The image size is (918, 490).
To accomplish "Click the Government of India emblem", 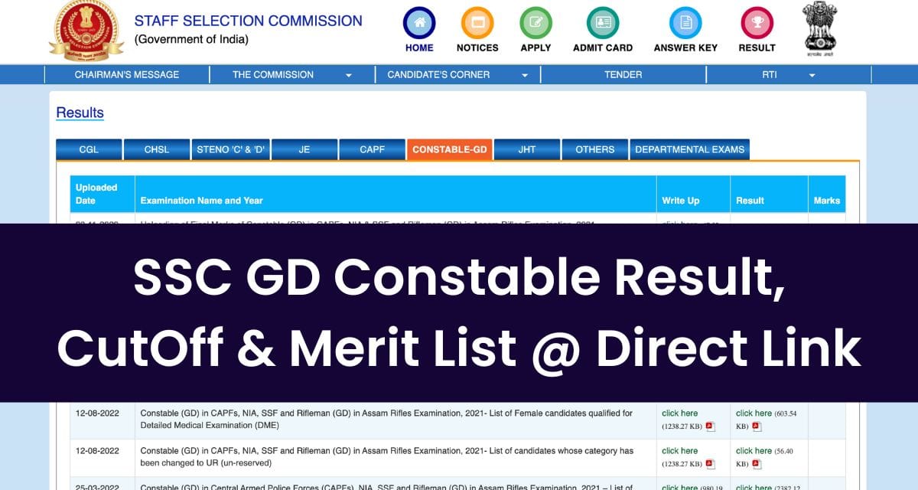I will 819,29.
